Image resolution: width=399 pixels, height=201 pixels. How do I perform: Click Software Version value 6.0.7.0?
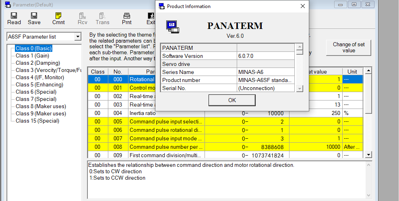coord(266,56)
